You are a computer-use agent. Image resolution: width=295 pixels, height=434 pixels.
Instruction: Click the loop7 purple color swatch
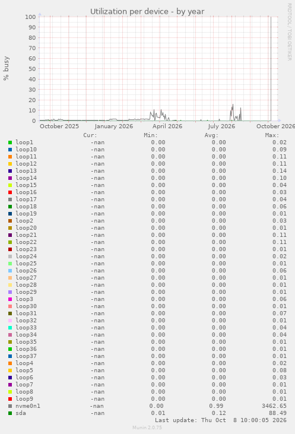coord(10,385)
